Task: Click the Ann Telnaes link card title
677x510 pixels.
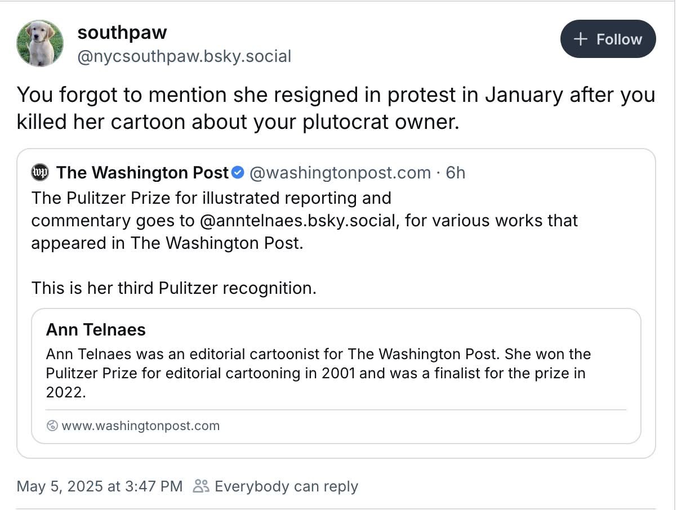Action: [96, 329]
